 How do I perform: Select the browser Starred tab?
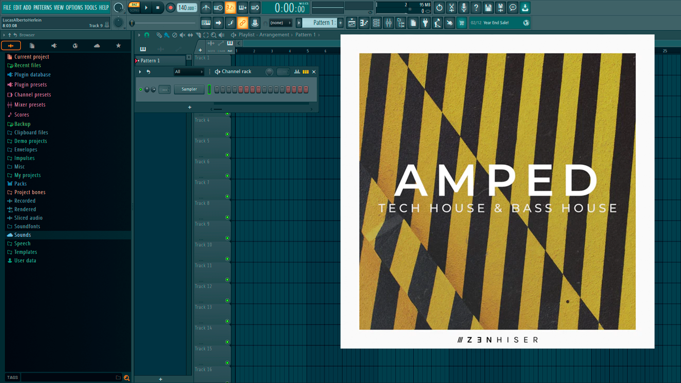(118, 45)
